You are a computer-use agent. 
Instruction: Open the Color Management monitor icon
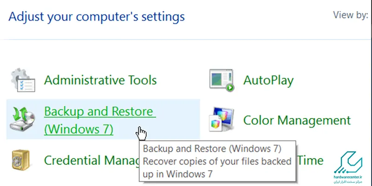tap(222, 119)
